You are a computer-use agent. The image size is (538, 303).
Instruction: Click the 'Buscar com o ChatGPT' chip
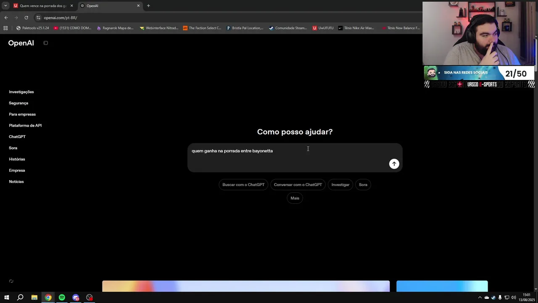(x=243, y=185)
